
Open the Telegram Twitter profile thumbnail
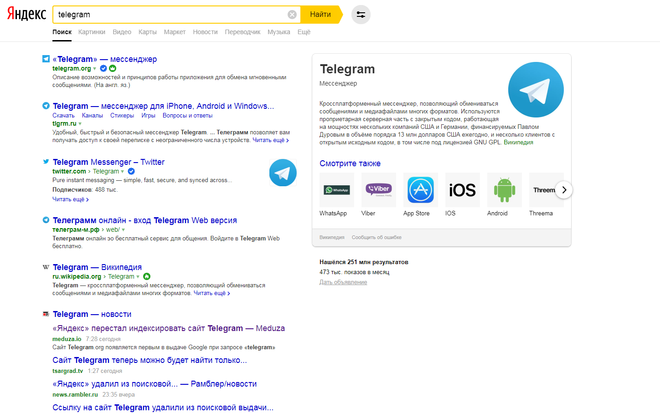(x=283, y=173)
